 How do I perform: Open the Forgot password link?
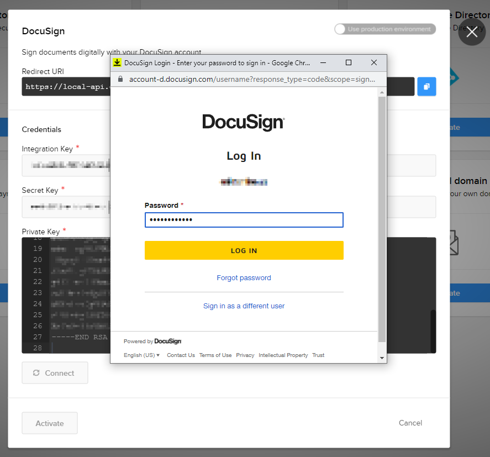(x=244, y=277)
